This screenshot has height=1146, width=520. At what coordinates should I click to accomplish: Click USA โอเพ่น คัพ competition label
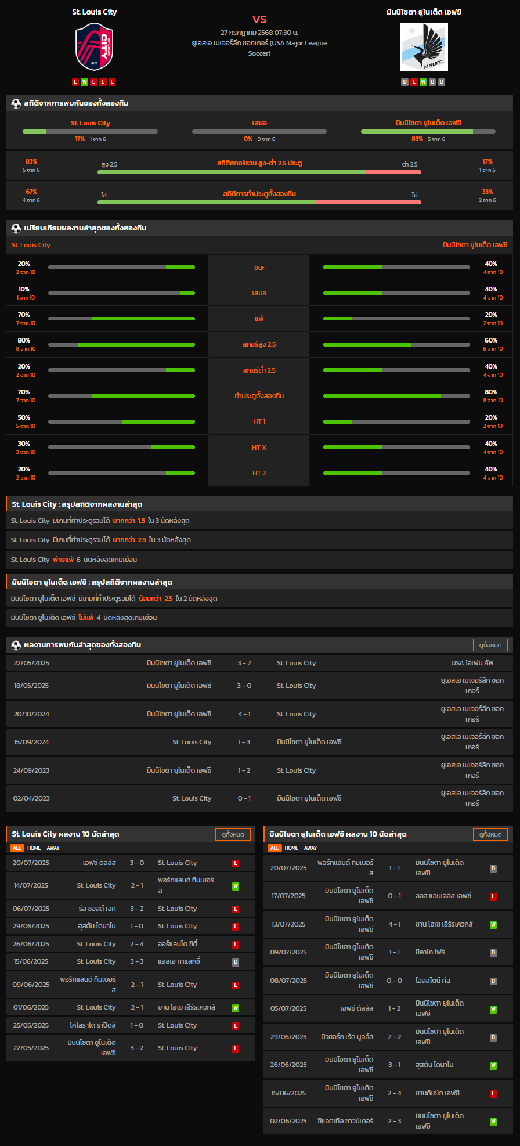tap(472, 663)
